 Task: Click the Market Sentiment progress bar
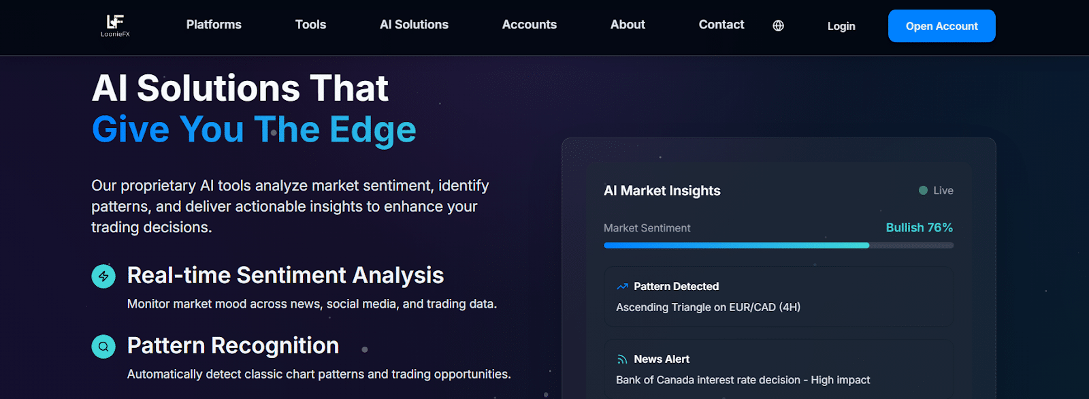[x=778, y=245]
